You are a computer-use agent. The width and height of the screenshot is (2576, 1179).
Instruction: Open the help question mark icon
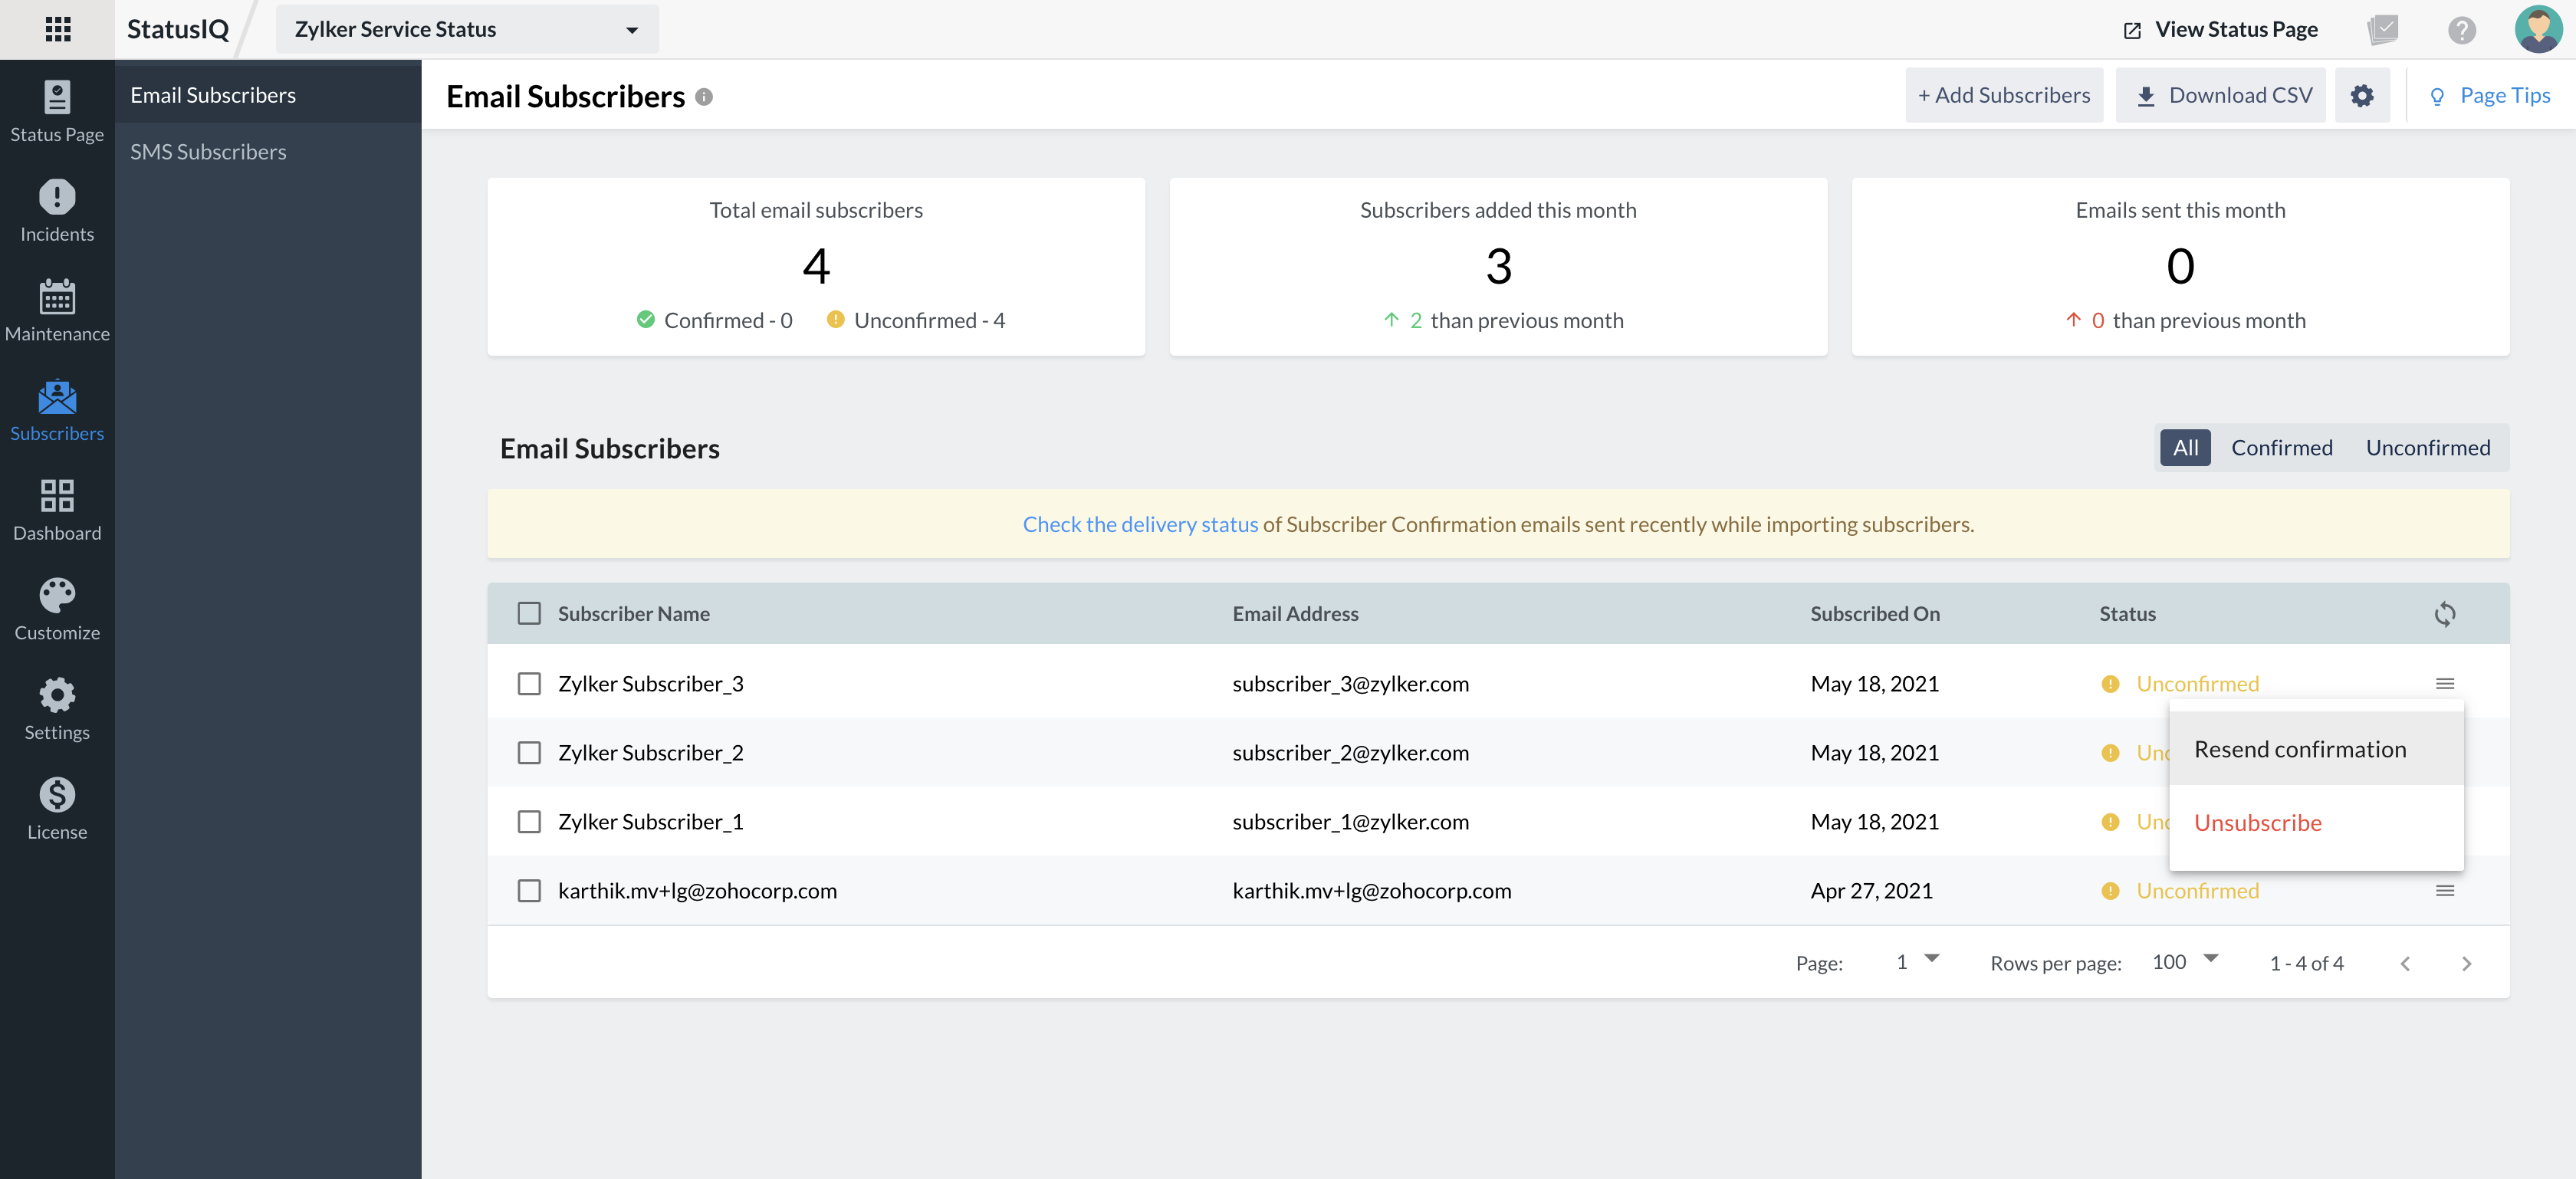point(2461,30)
